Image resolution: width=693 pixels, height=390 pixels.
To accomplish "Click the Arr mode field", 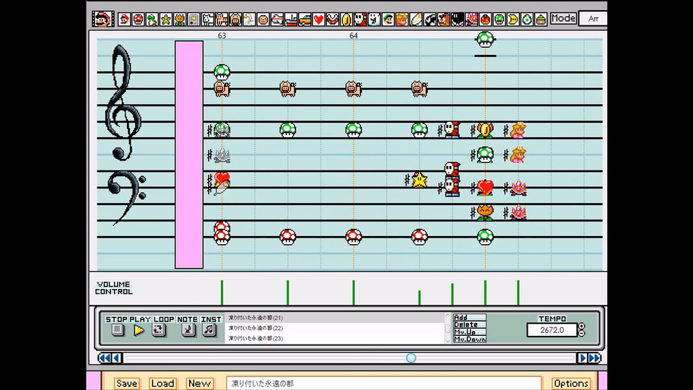I will pyautogui.click(x=593, y=19).
